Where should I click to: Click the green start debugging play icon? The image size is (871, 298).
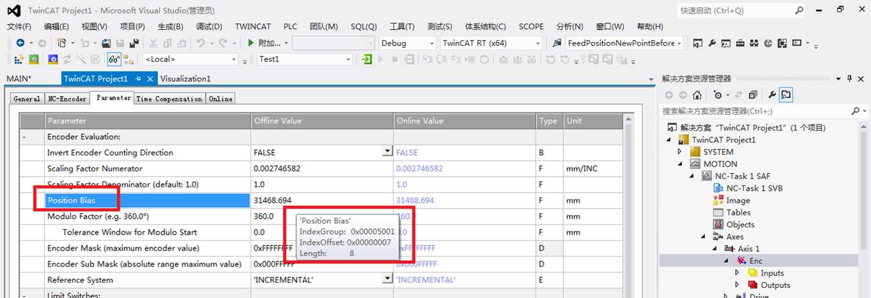tap(251, 43)
